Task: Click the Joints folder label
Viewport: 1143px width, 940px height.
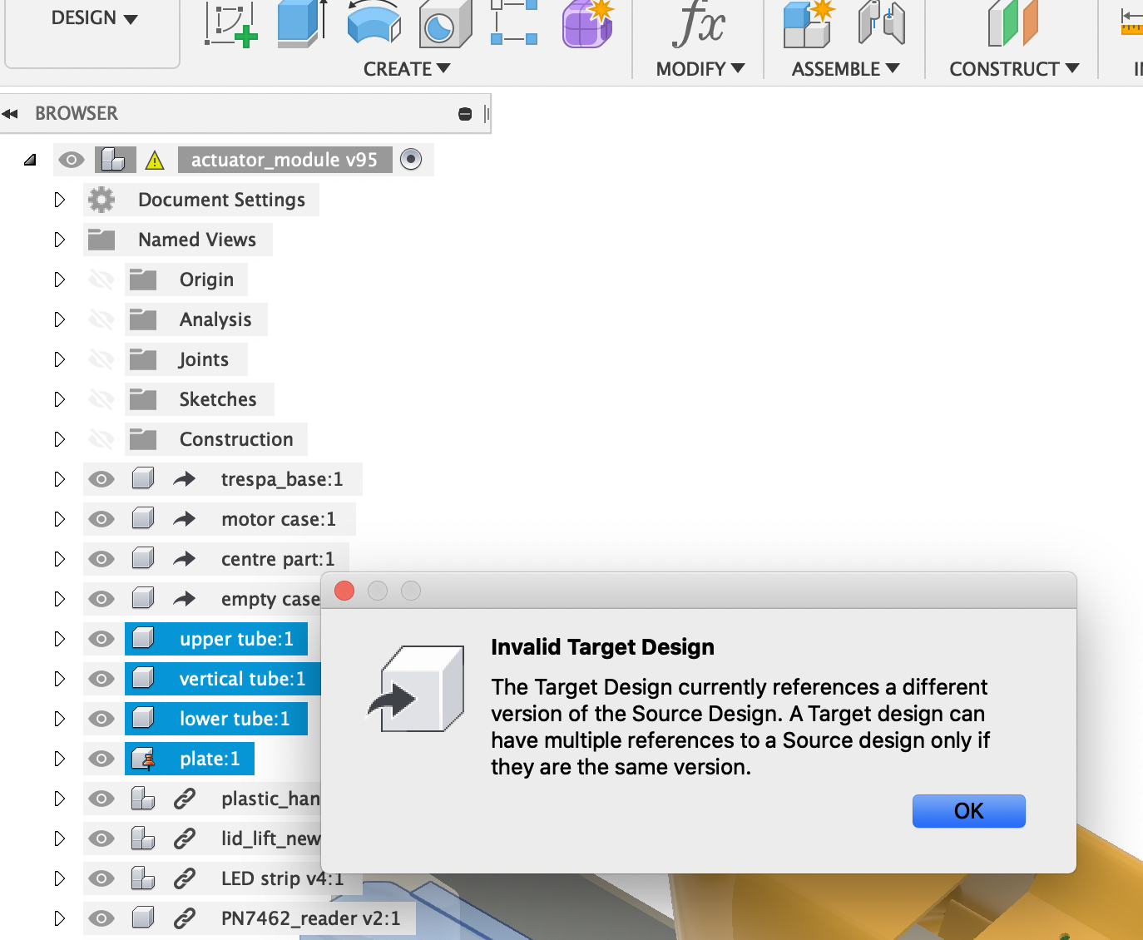Action: [x=204, y=359]
